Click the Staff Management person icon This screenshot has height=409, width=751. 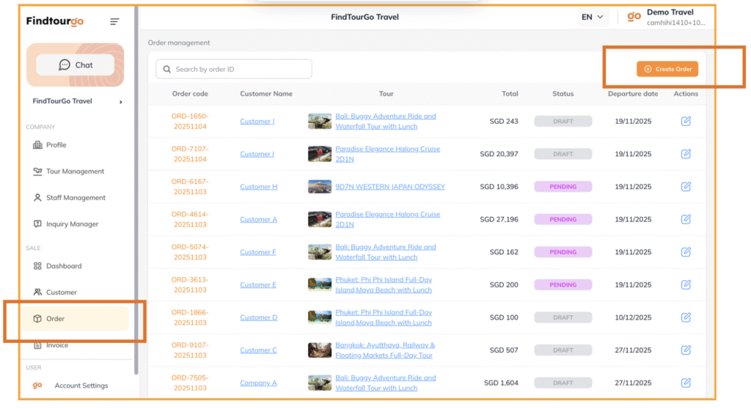(x=38, y=198)
